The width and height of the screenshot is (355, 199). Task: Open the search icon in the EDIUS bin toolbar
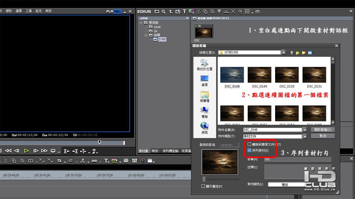point(163,12)
